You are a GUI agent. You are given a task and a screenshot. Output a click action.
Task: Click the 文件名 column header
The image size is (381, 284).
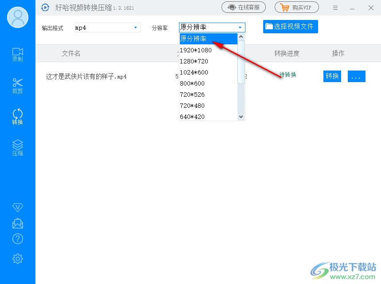pyautogui.click(x=71, y=53)
